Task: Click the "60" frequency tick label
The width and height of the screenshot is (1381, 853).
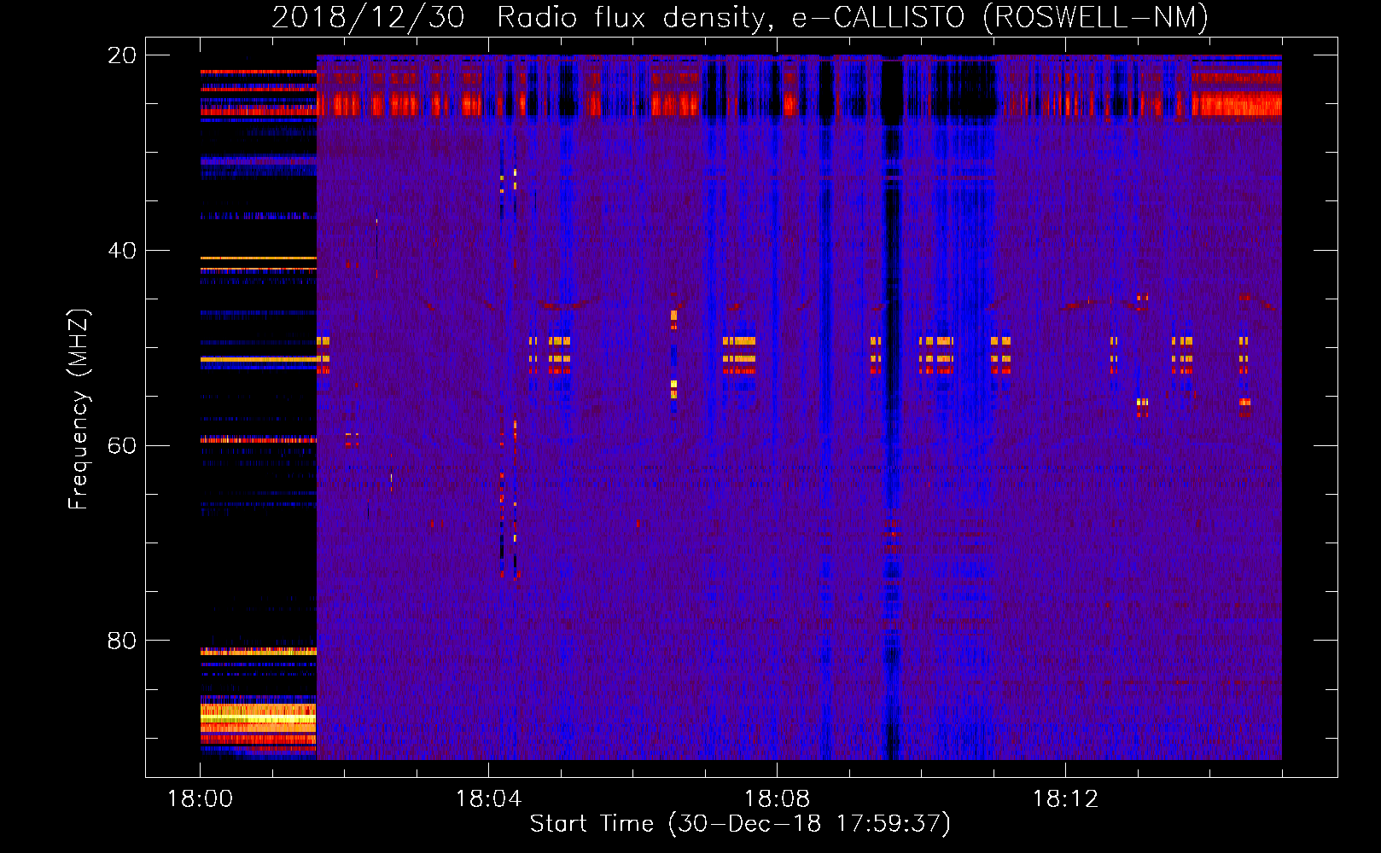Action: coord(122,445)
